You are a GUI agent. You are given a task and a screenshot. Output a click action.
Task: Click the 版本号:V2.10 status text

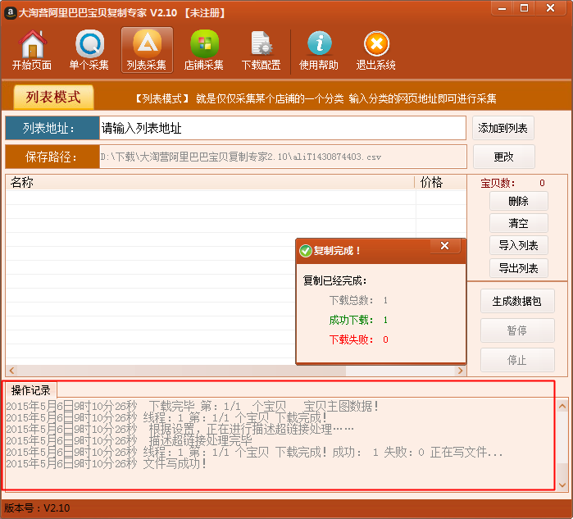[37, 508]
